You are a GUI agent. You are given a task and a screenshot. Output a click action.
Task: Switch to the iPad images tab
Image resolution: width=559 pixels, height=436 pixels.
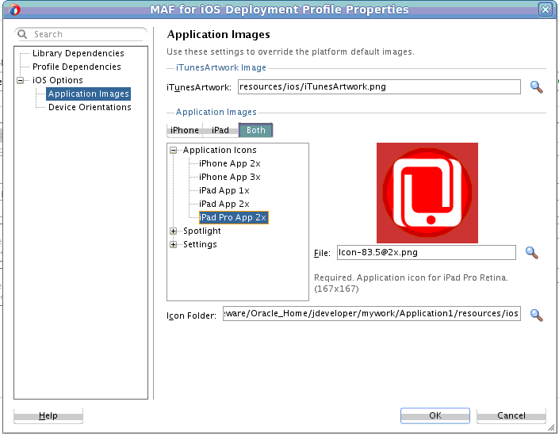pyautogui.click(x=220, y=130)
